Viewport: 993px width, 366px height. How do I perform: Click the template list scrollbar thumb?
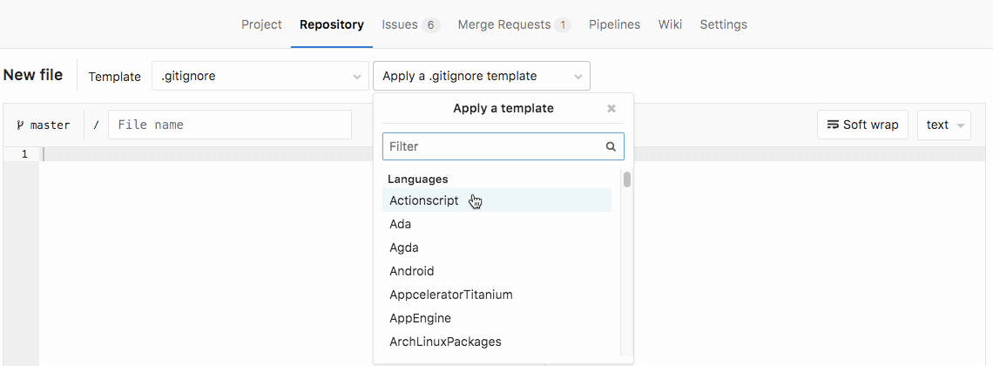coord(626,180)
